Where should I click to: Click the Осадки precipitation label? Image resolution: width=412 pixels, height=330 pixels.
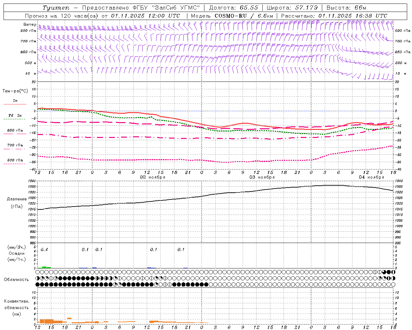click(16, 253)
